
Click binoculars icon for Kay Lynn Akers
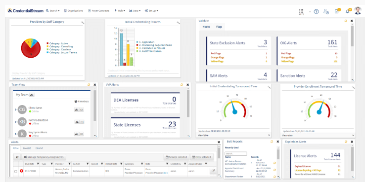(x=77, y=134)
